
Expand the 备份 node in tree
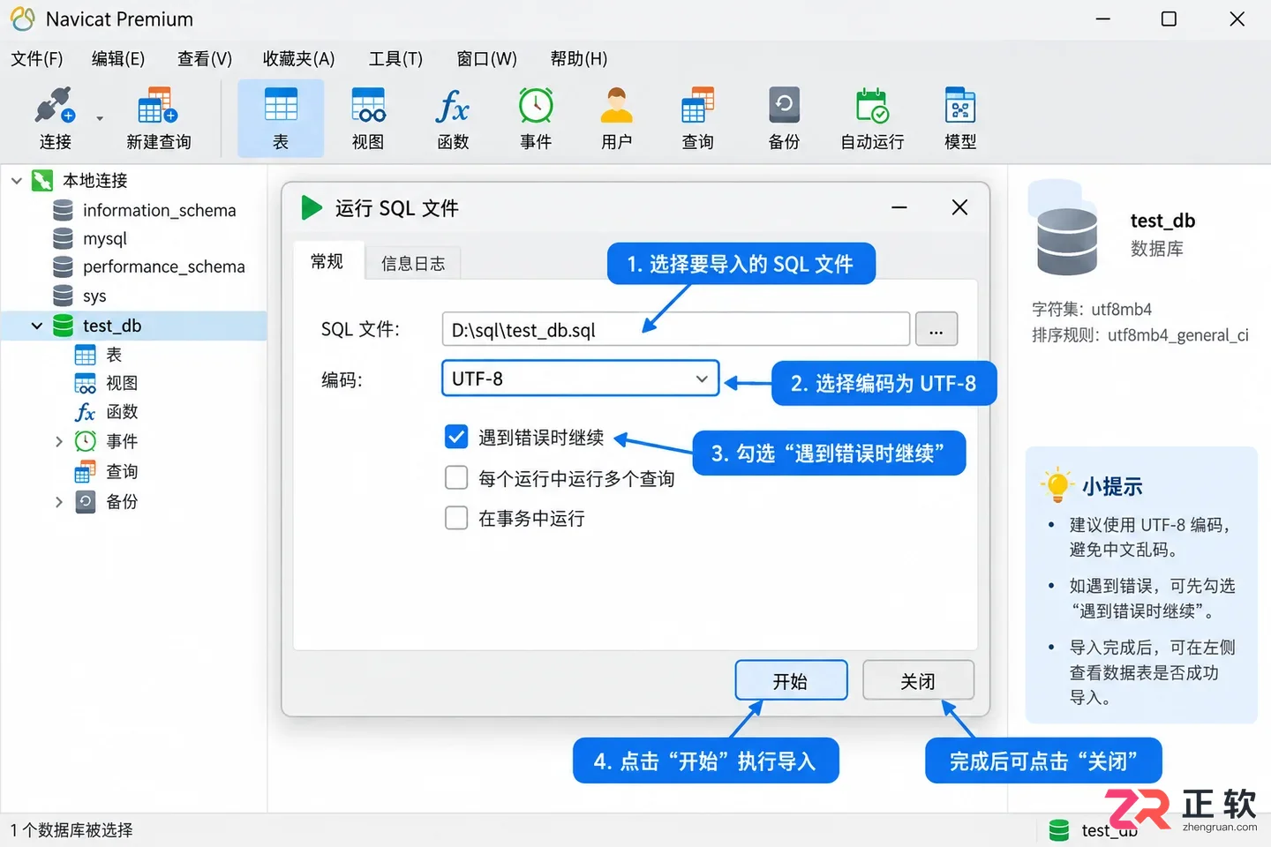[59, 502]
